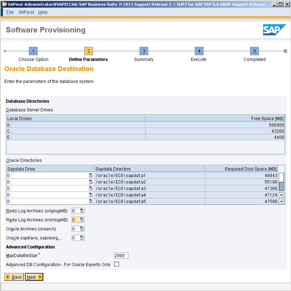Click the /oracle/EC6\sapdata3 directory cell

(x=150, y=188)
